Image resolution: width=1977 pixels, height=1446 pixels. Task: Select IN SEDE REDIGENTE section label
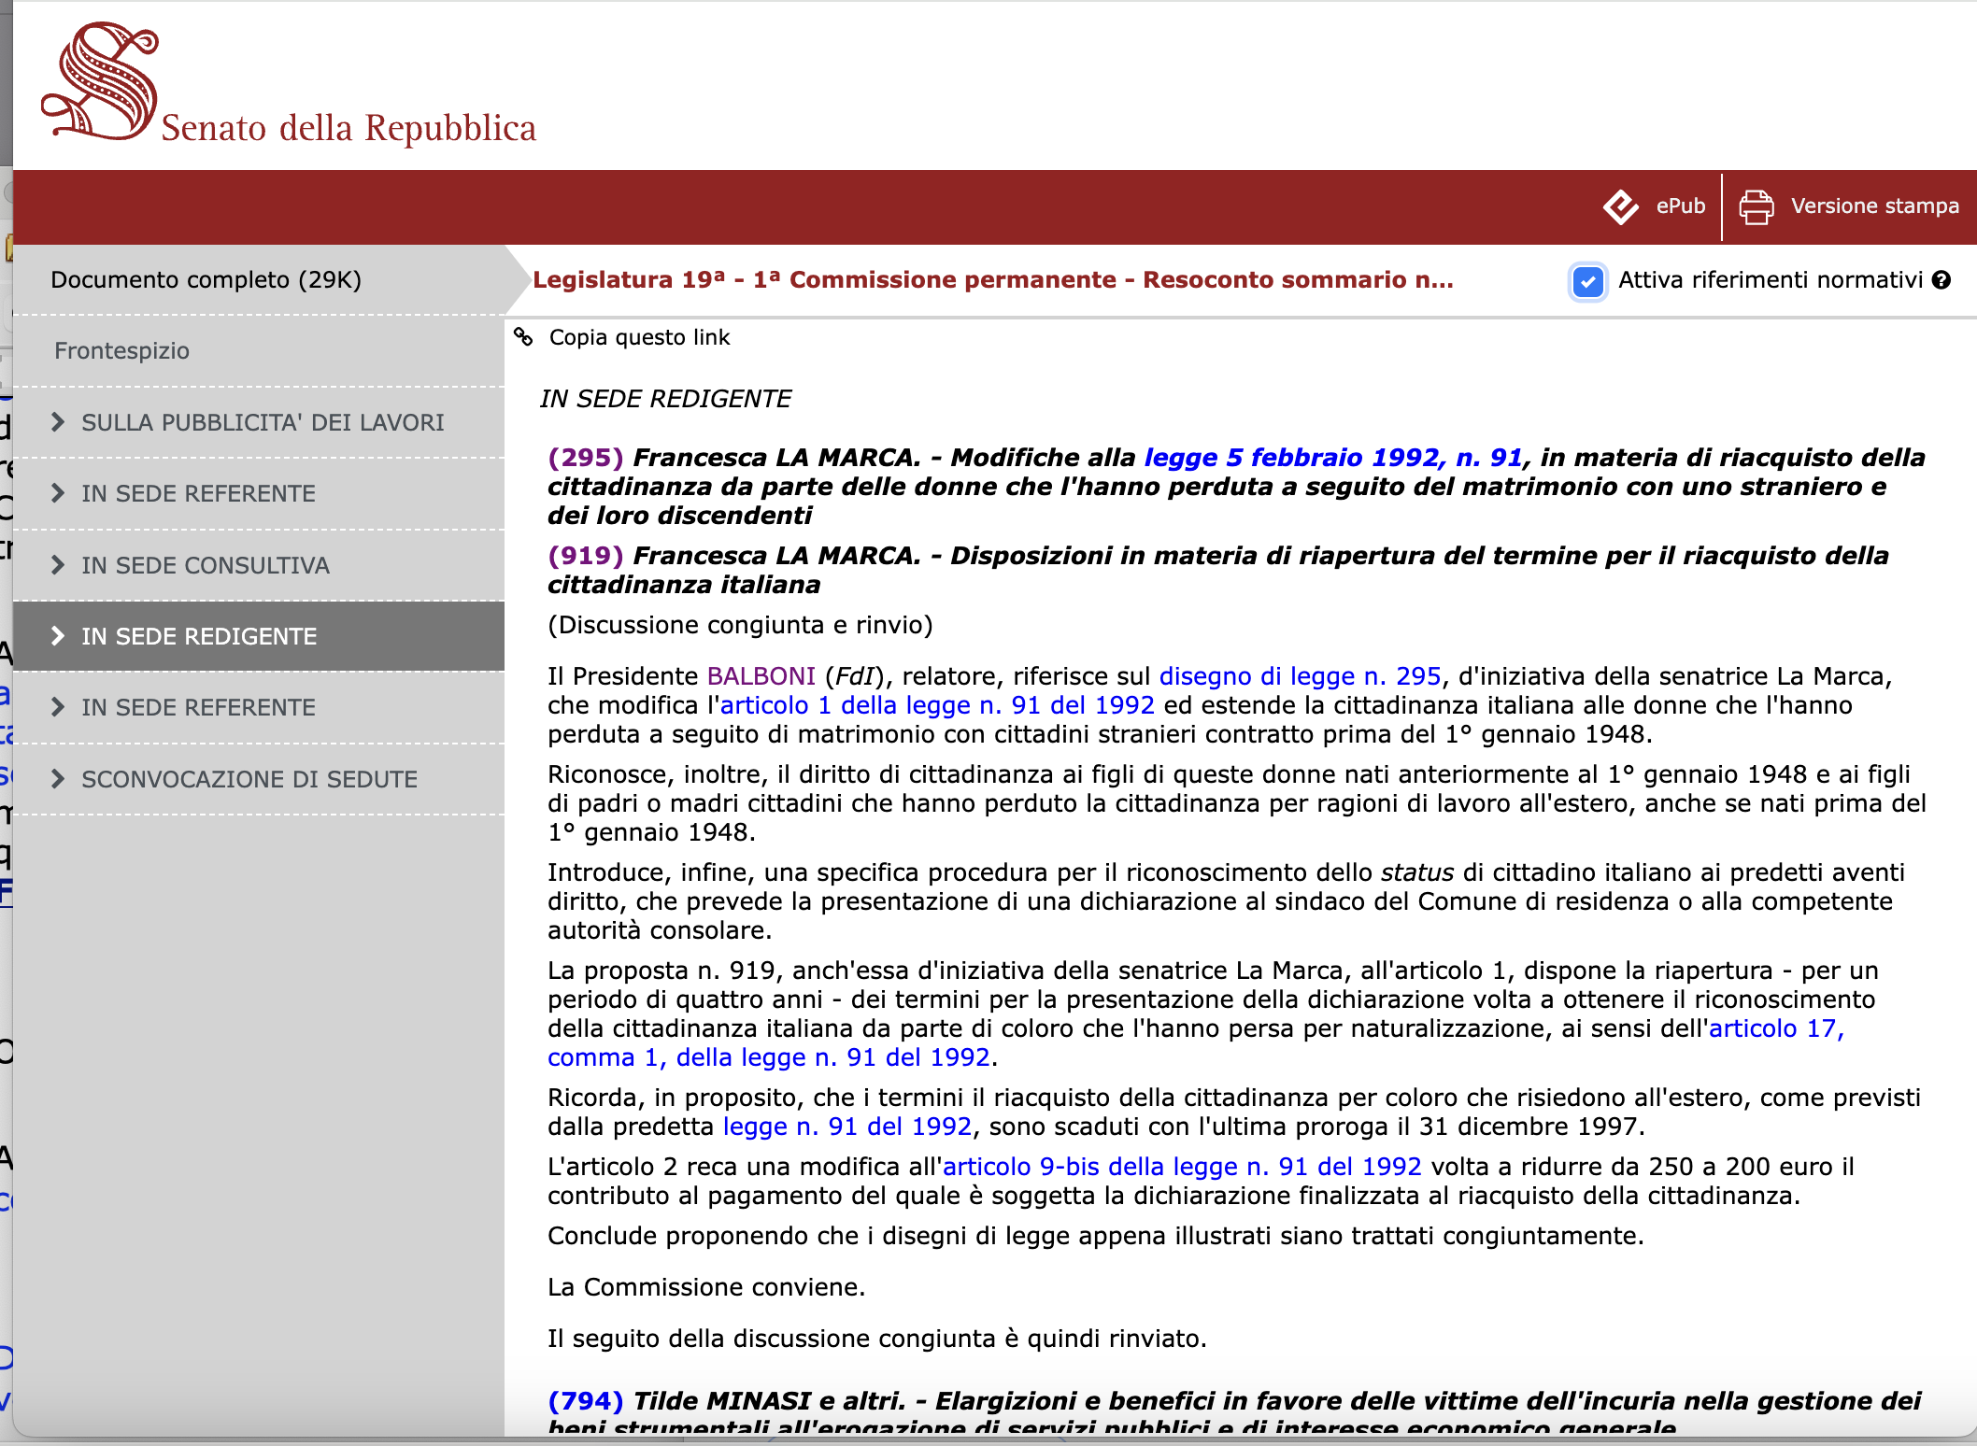pyautogui.click(x=199, y=636)
